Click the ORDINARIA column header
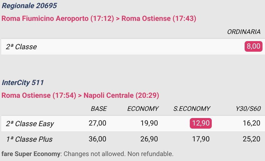 (x=244, y=32)
